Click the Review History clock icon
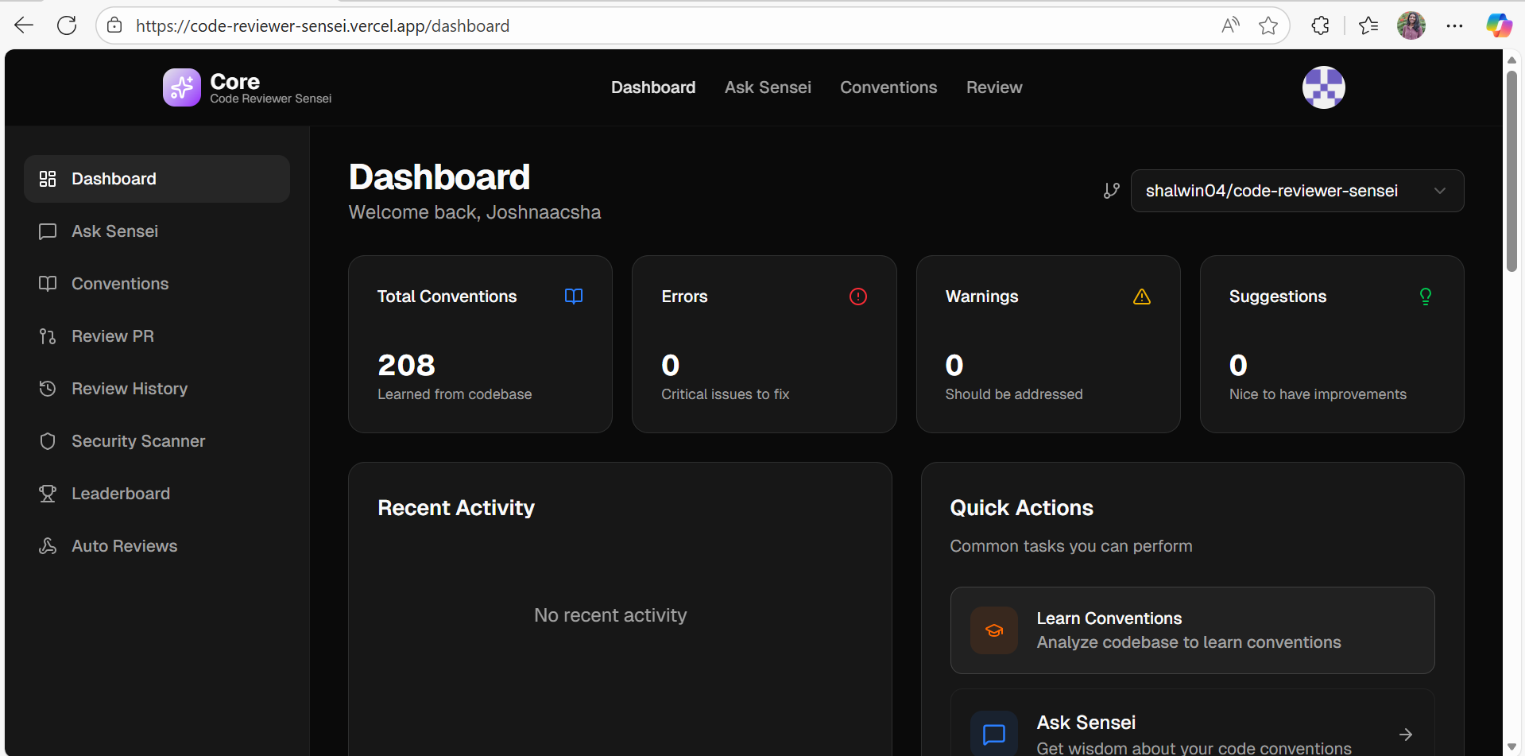 click(x=48, y=389)
